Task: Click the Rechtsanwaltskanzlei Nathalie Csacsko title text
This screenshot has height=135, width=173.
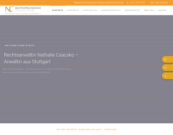Action: pyautogui.click(x=28, y=9)
